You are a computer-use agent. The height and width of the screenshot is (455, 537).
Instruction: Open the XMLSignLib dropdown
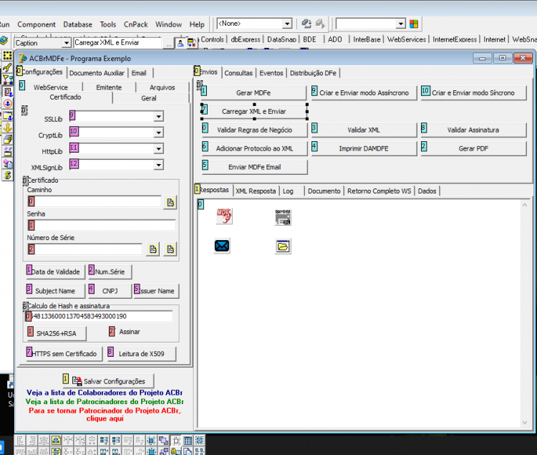[x=158, y=165]
